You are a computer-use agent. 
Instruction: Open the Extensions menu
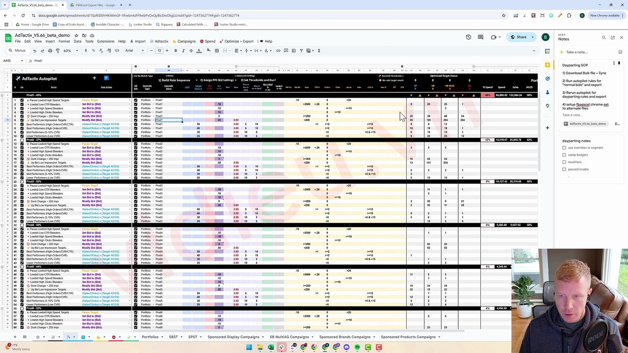(x=105, y=41)
